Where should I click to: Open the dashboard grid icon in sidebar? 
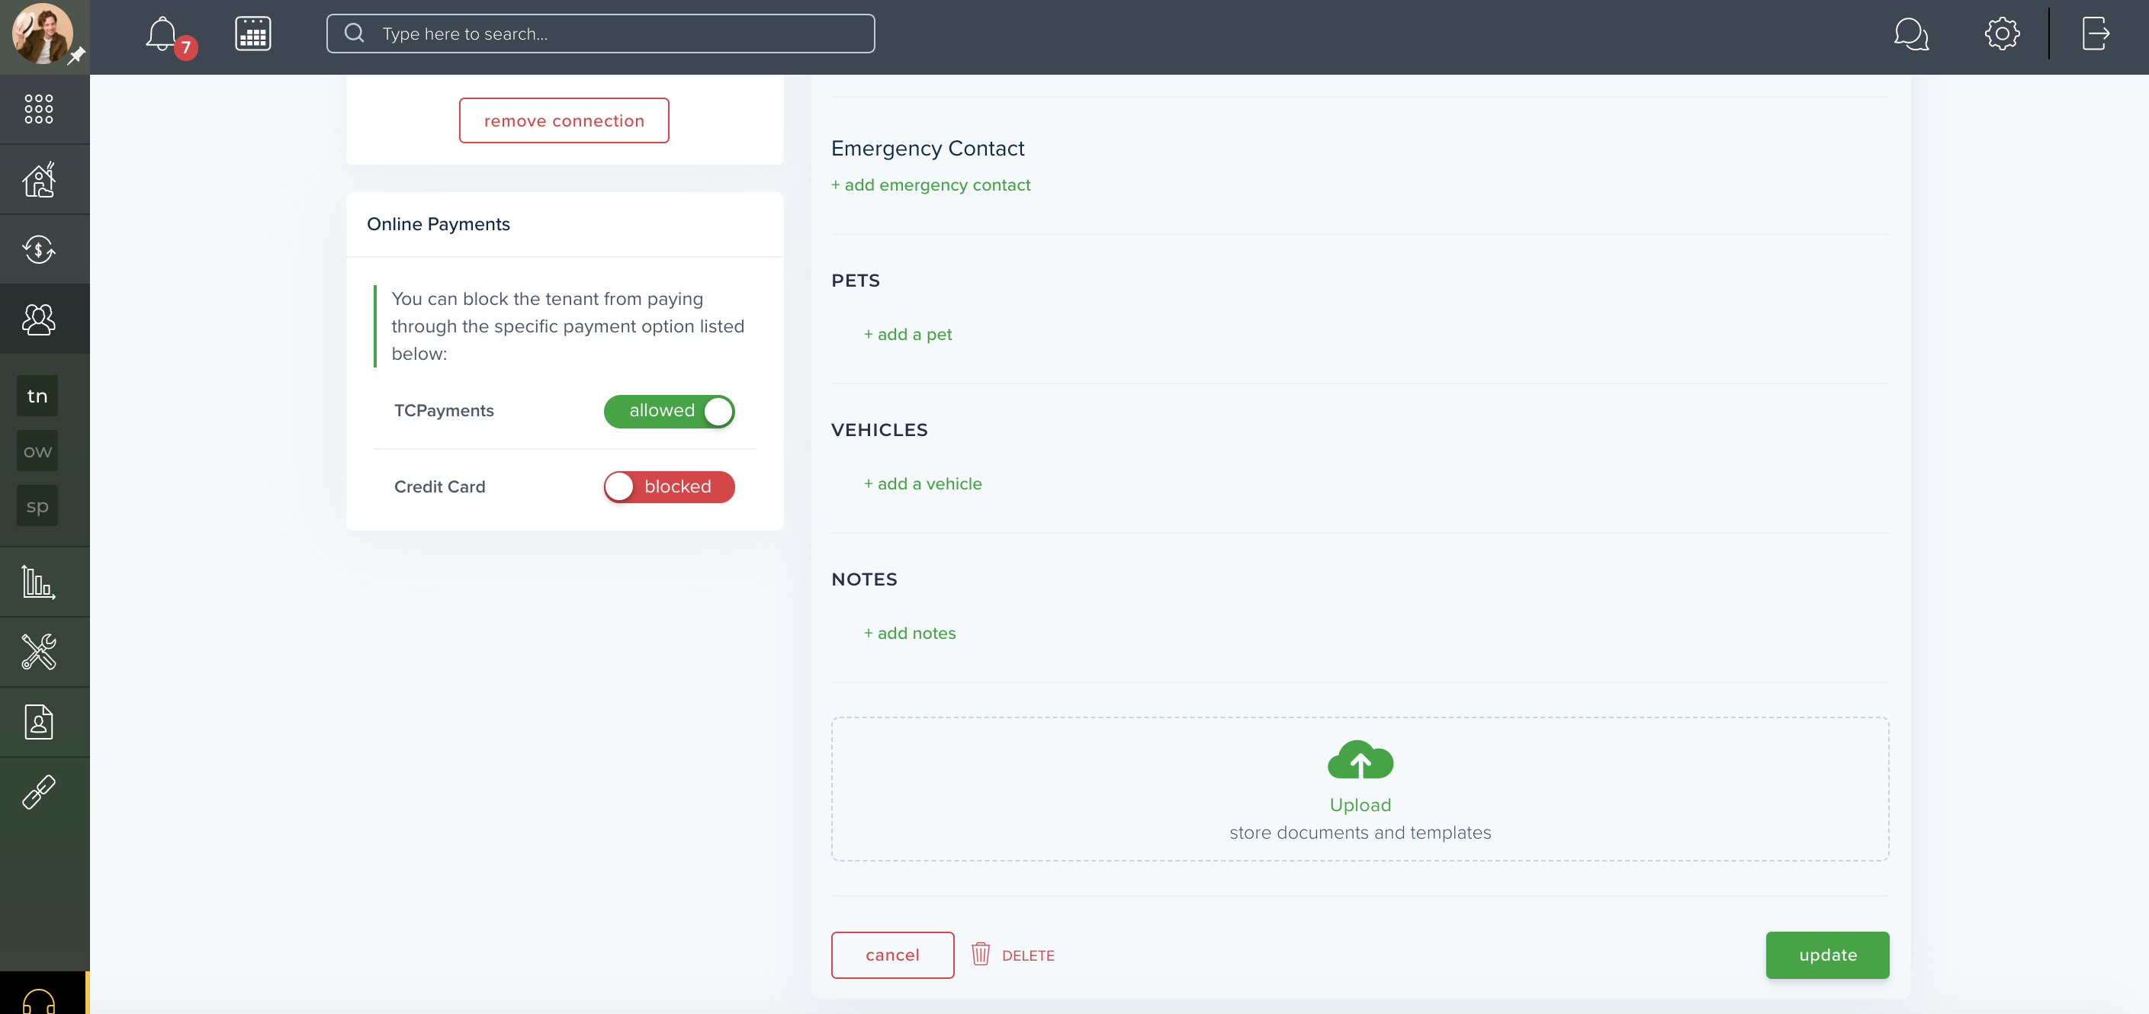(x=38, y=109)
